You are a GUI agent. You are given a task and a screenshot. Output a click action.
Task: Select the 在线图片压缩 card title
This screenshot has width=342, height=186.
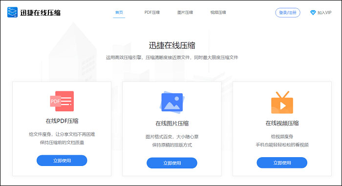172,124
